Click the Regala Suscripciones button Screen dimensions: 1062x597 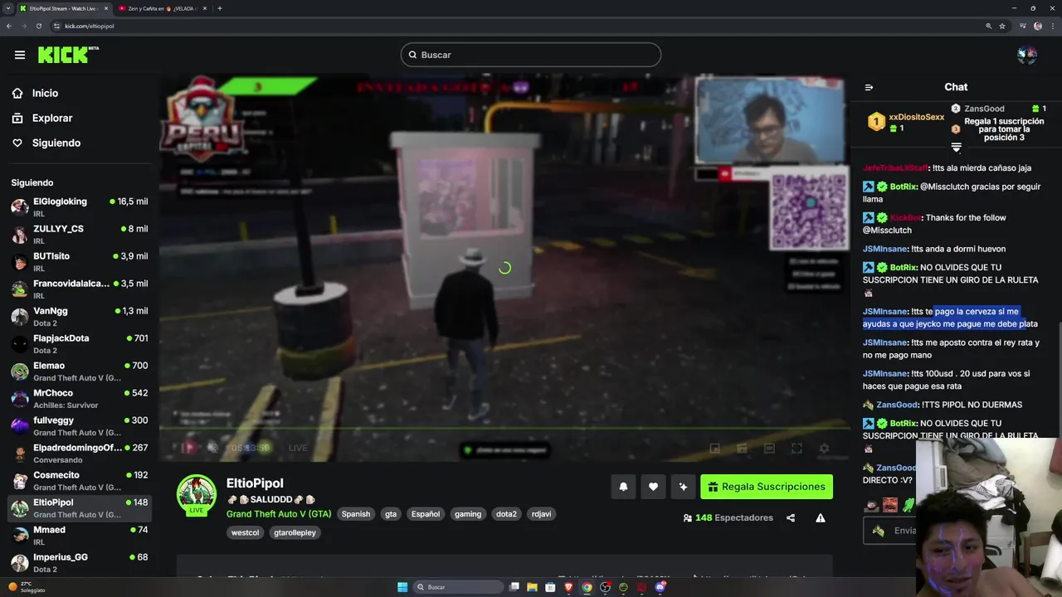(x=767, y=487)
